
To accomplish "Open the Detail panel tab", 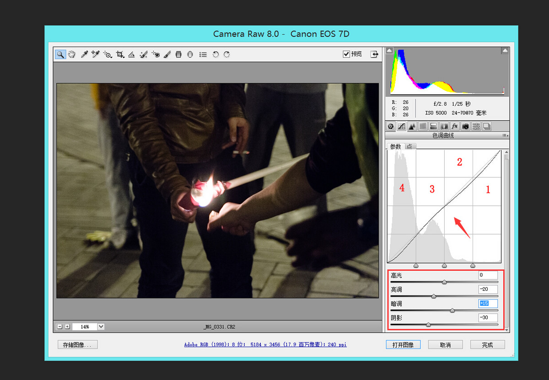I will click(412, 126).
